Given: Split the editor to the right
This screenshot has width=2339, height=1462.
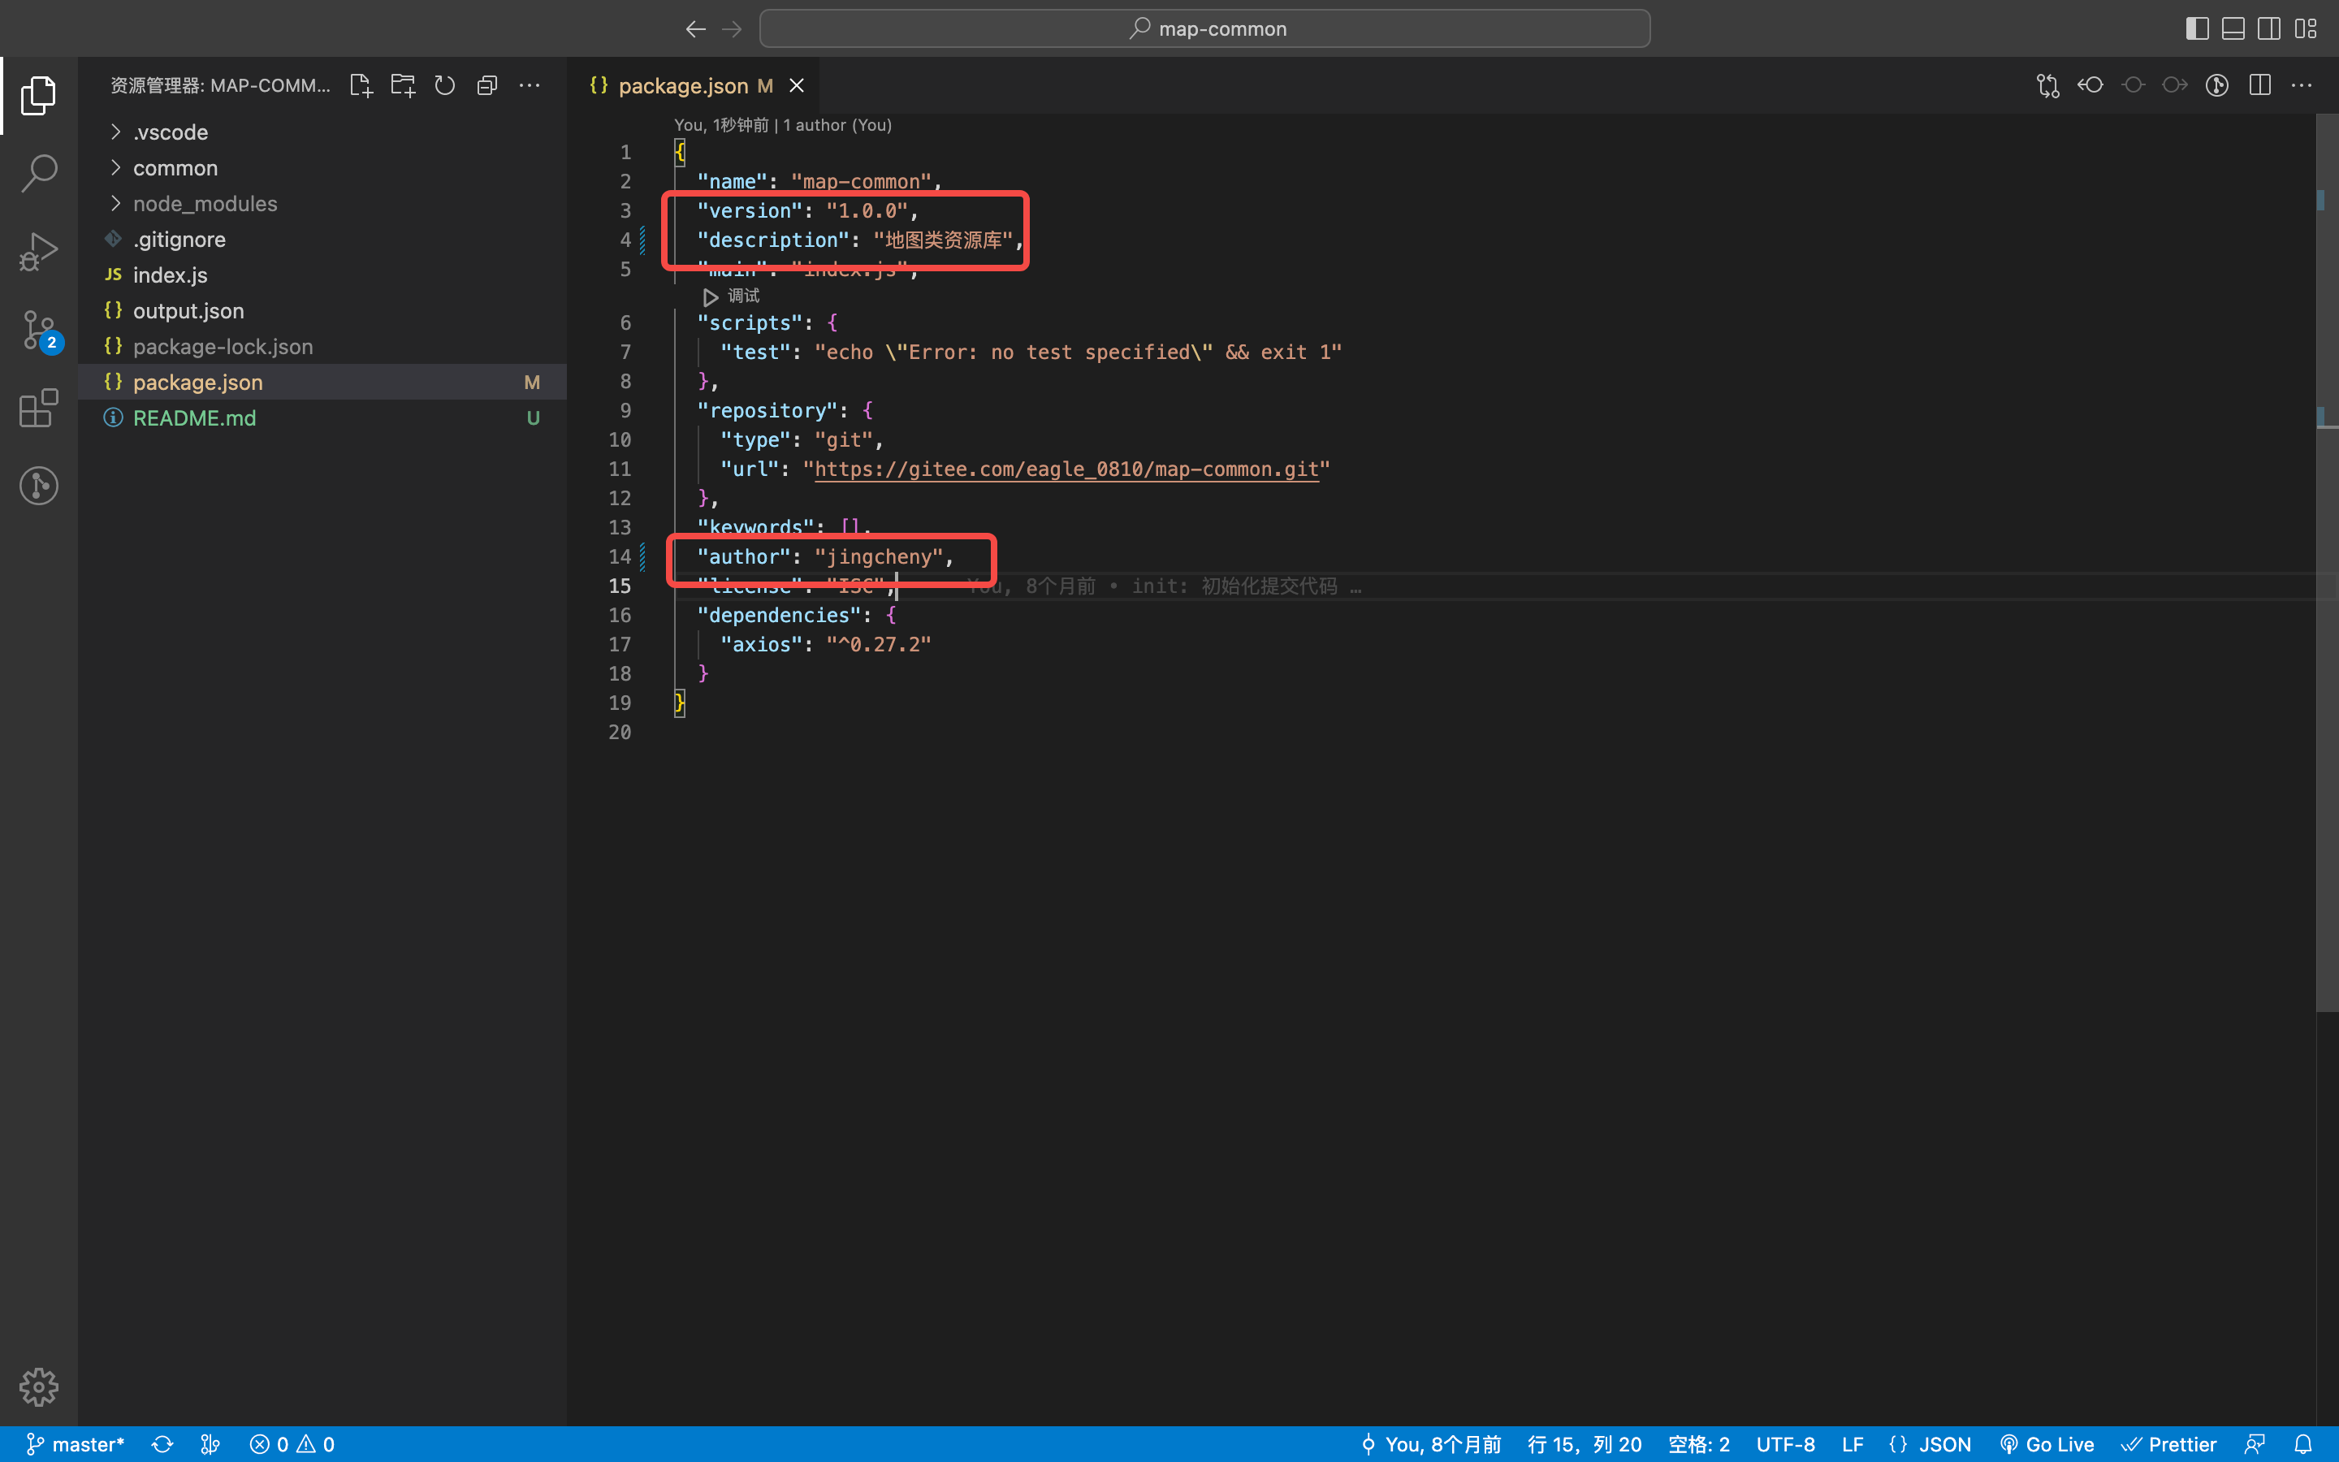Looking at the screenshot, I should (x=2259, y=85).
